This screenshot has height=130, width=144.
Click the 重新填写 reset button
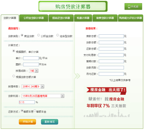[x=49, y=122]
